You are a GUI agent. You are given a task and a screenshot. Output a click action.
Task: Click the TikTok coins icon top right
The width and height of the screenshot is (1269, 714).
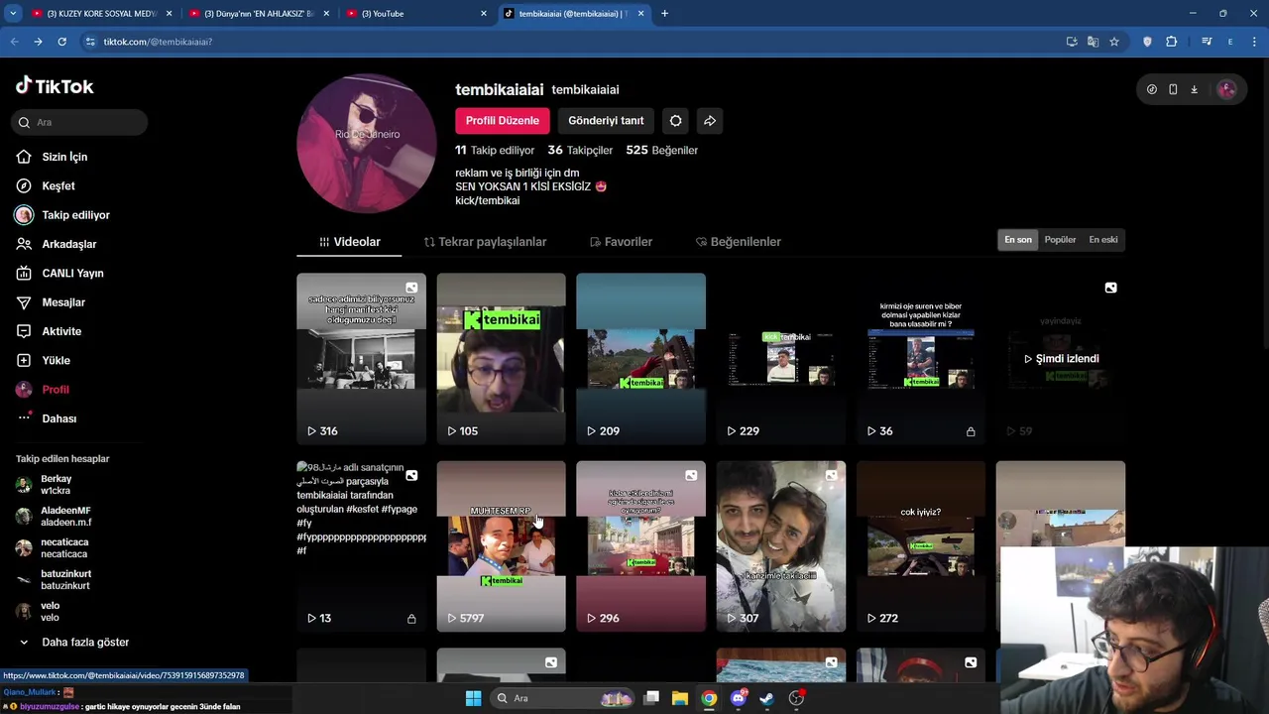(1151, 89)
